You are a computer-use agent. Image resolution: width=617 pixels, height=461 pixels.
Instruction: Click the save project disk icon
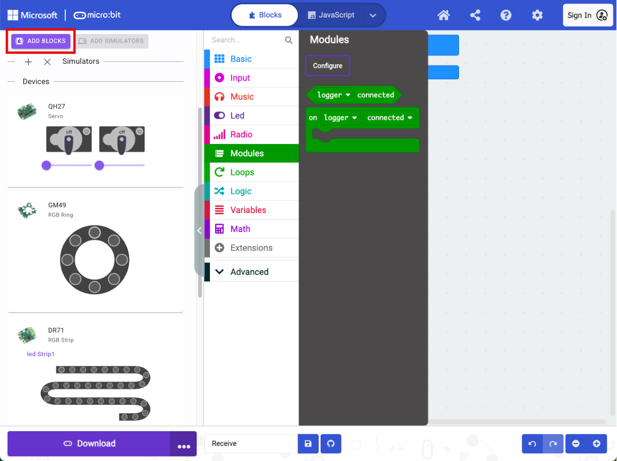(308, 444)
